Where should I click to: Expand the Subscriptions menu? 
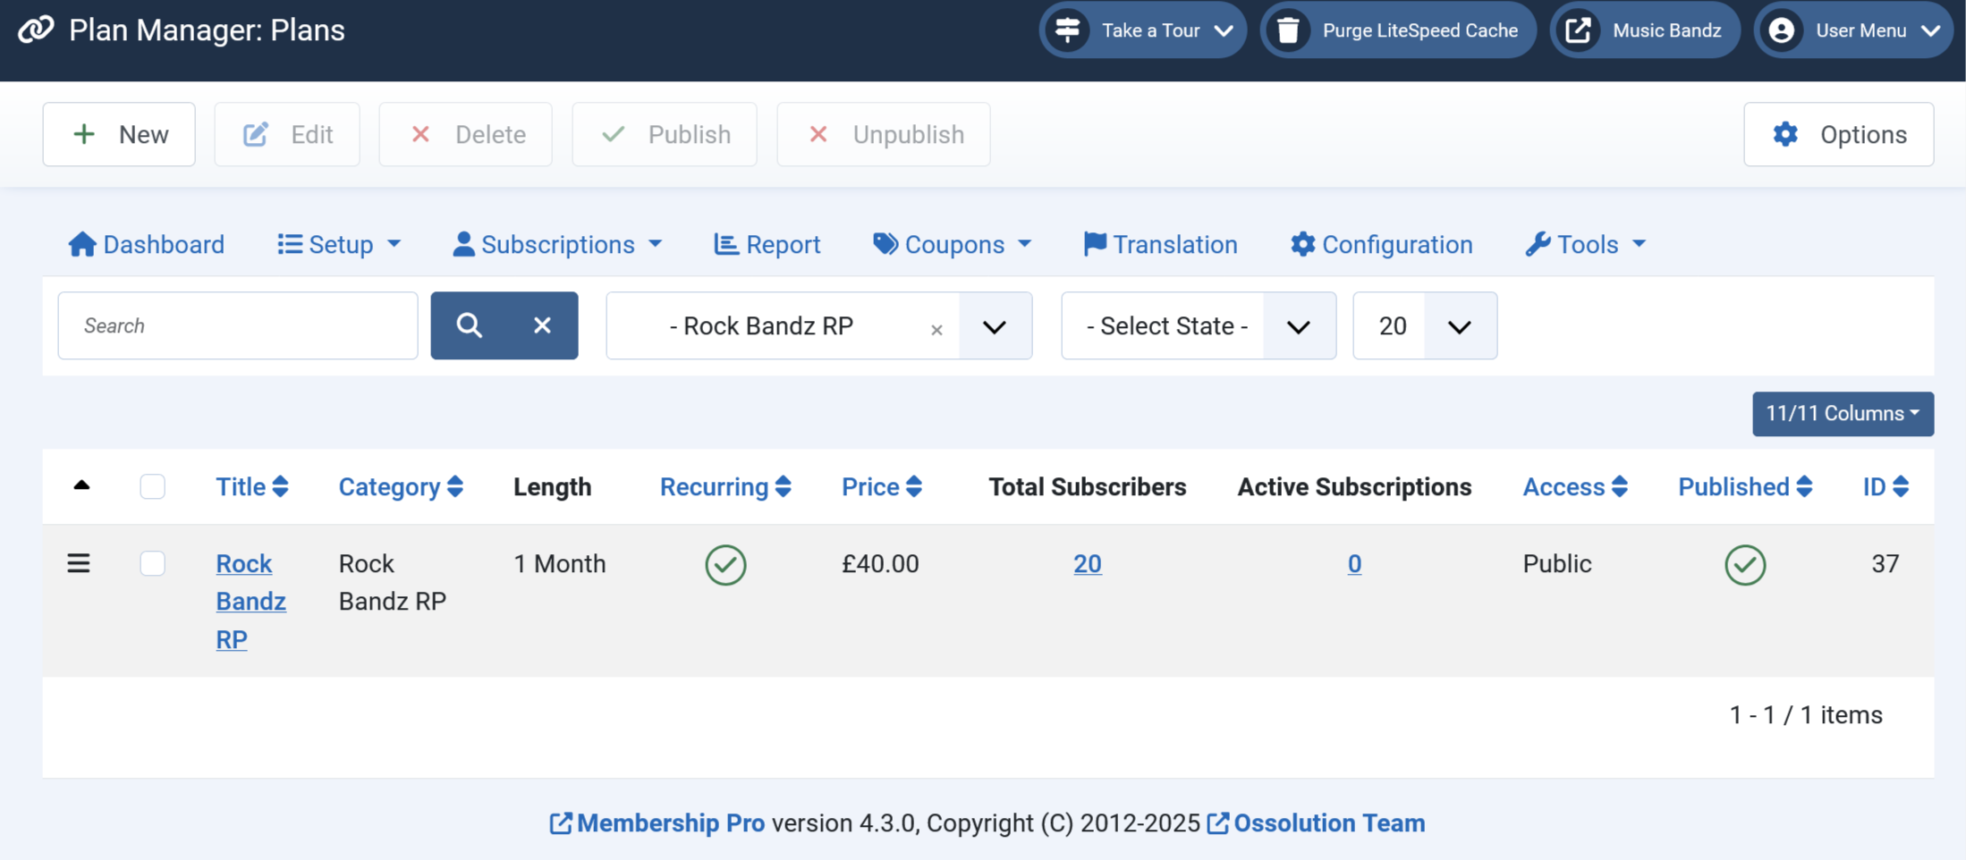557,244
